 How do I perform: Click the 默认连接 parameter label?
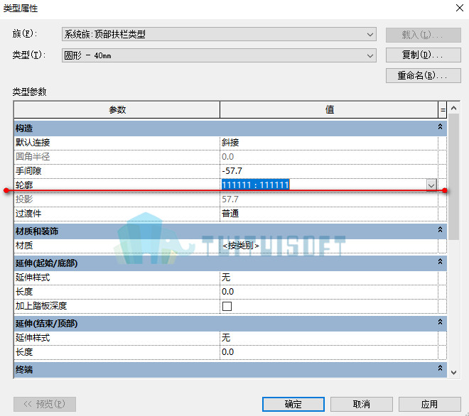tap(33, 143)
